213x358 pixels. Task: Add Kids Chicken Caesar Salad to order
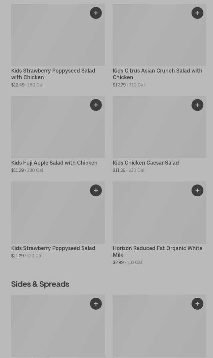click(197, 105)
